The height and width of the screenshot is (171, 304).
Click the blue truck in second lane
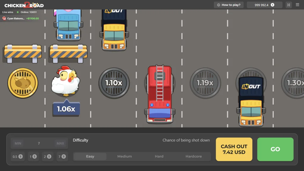coord(69,25)
